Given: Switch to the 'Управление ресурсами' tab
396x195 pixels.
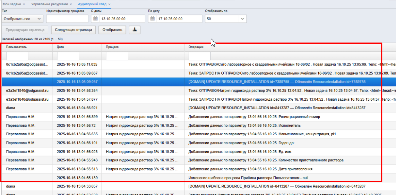Looking at the screenshot, I should click(50, 4).
